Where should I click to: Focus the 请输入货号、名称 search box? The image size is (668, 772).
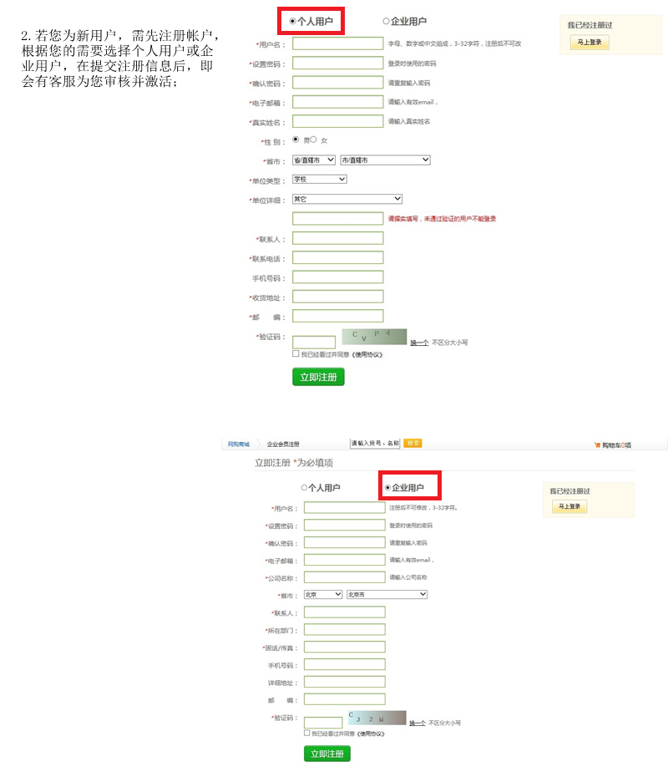pyautogui.click(x=374, y=443)
